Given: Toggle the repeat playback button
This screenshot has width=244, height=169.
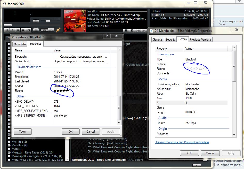Looking at the screenshot, I should (51, 30).
